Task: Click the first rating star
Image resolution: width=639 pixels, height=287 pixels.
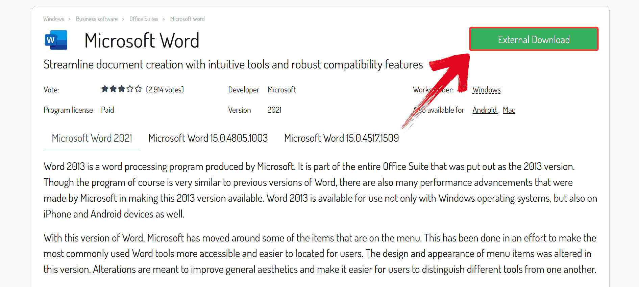Action: point(105,89)
